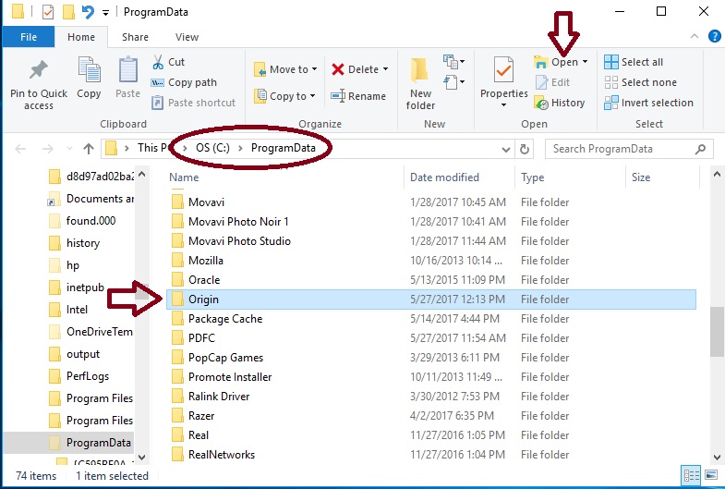Select inetpub in navigation pane
Viewport: 725px width, 489px height.
[x=77, y=287]
